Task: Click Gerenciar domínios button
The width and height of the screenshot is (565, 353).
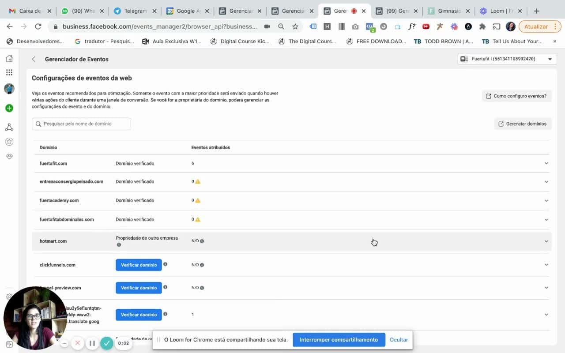Action: (523, 124)
